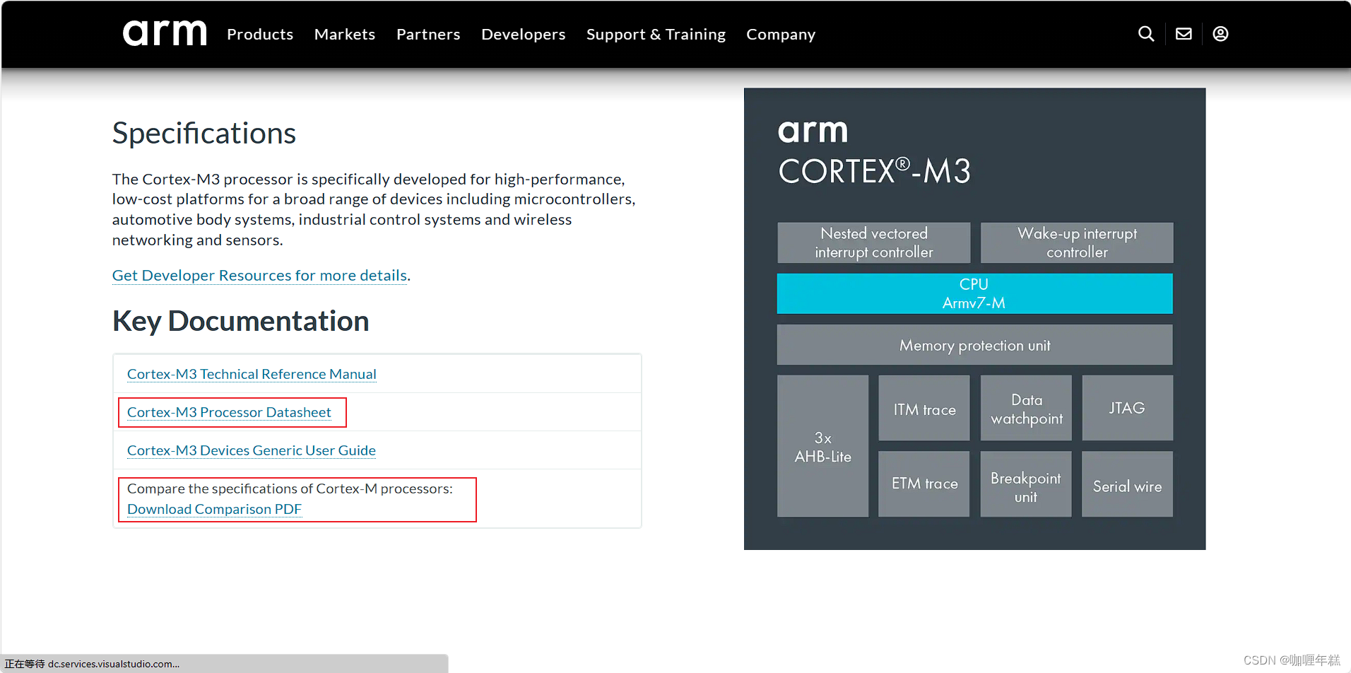Click the arm logo in the header
This screenshot has height=673, width=1351.
(165, 33)
